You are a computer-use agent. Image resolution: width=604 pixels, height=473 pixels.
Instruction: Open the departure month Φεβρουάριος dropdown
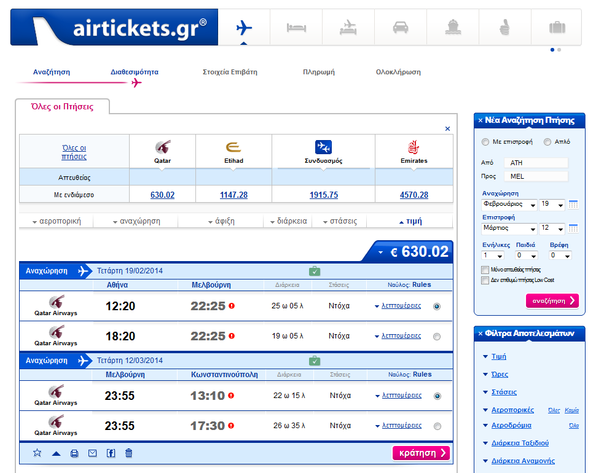509,205
